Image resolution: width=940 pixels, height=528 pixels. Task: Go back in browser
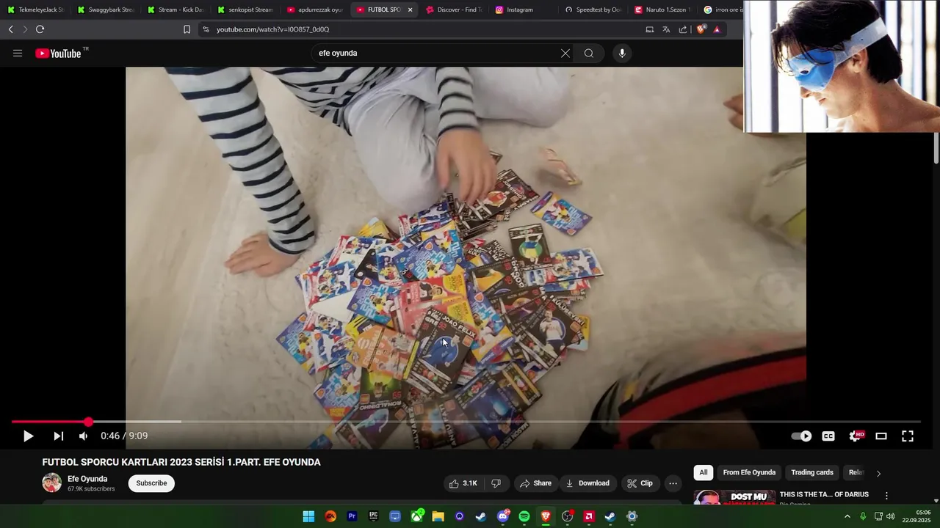(x=10, y=29)
